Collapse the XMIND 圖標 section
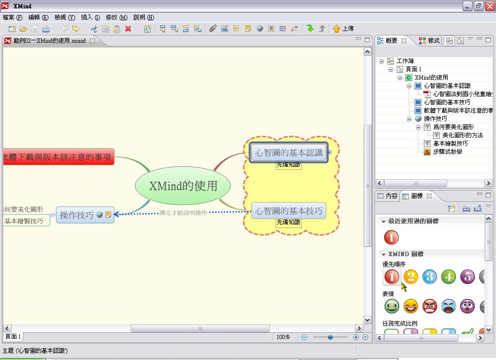Screen dimensions: 496x360 [x=384, y=254]
